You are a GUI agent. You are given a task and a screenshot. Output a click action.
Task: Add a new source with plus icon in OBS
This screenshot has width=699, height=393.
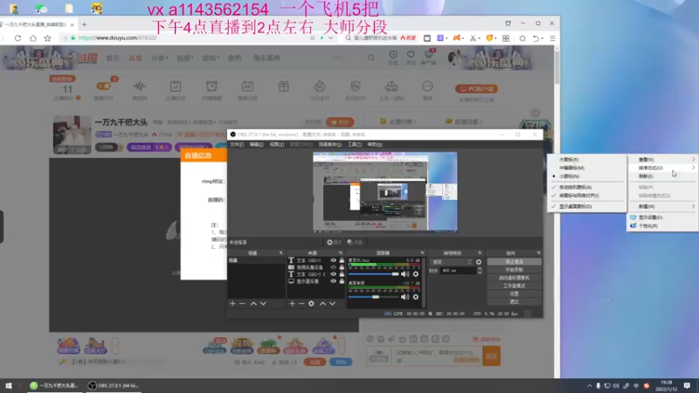[x=292, y=303]
